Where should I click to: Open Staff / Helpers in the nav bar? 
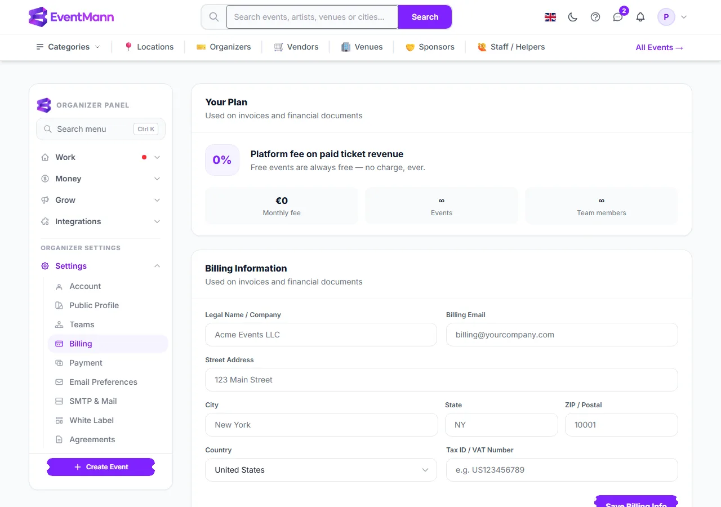(511, 47)
